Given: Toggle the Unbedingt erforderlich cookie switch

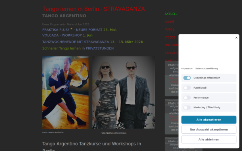Looking at the screenshot, I should click(187, 78).
